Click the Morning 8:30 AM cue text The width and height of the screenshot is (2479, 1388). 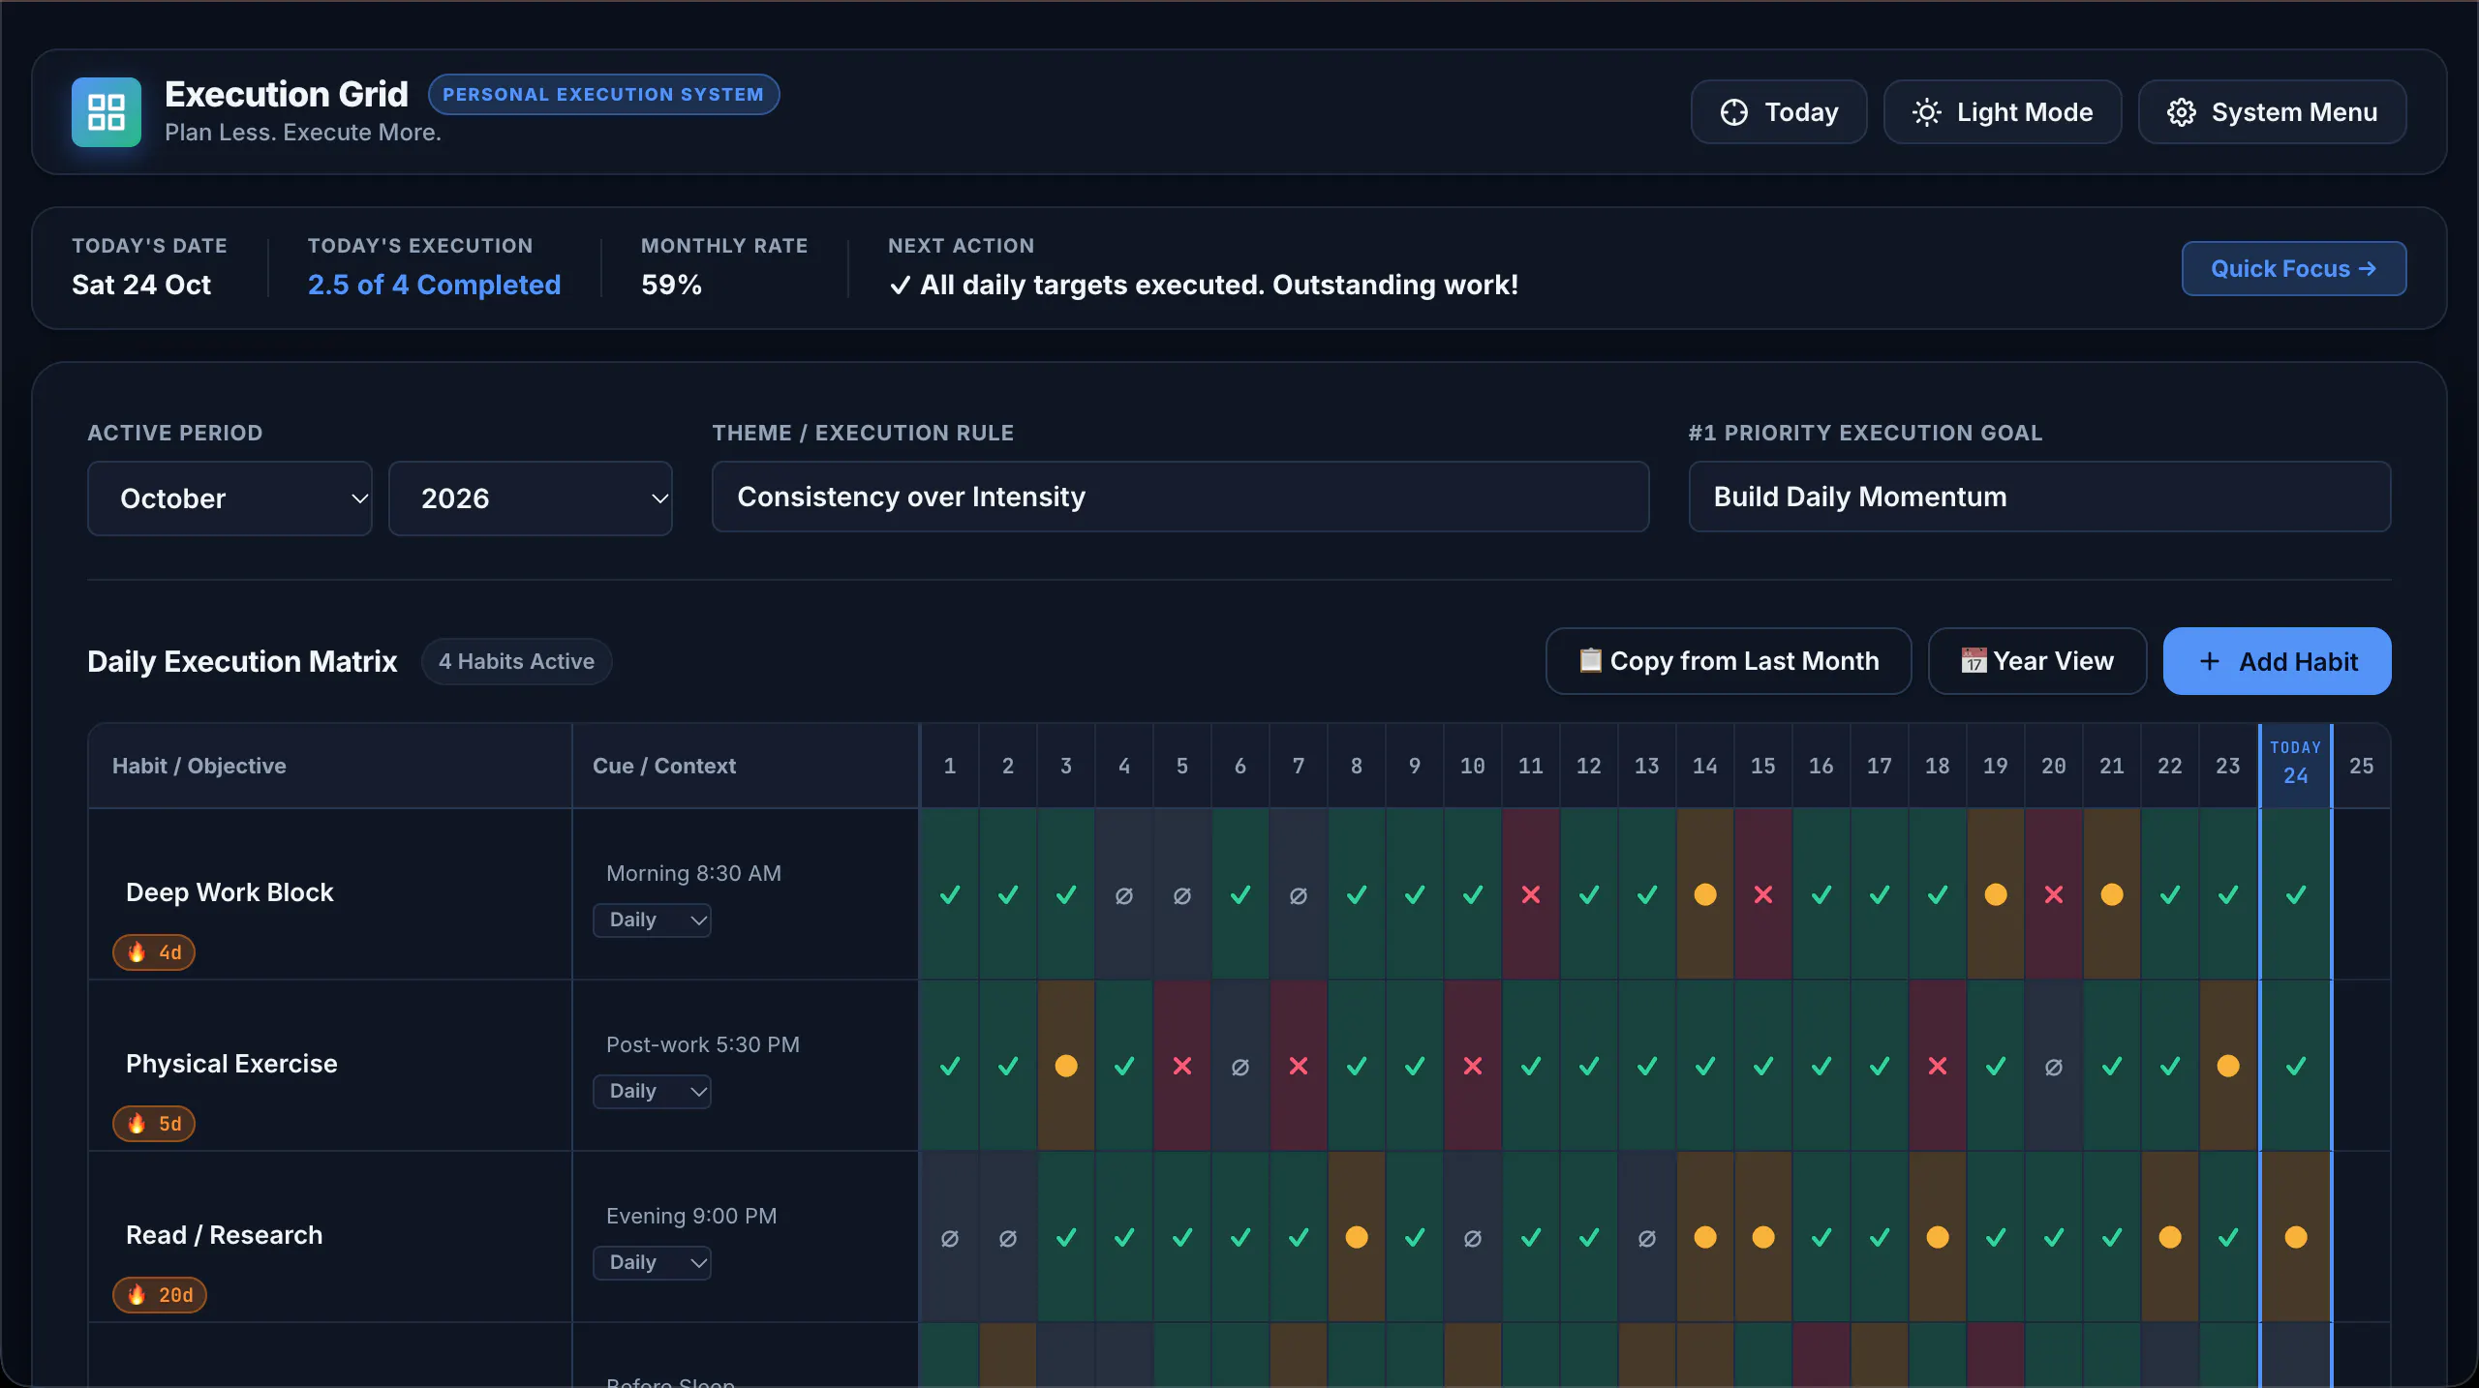tap(693, 873)
